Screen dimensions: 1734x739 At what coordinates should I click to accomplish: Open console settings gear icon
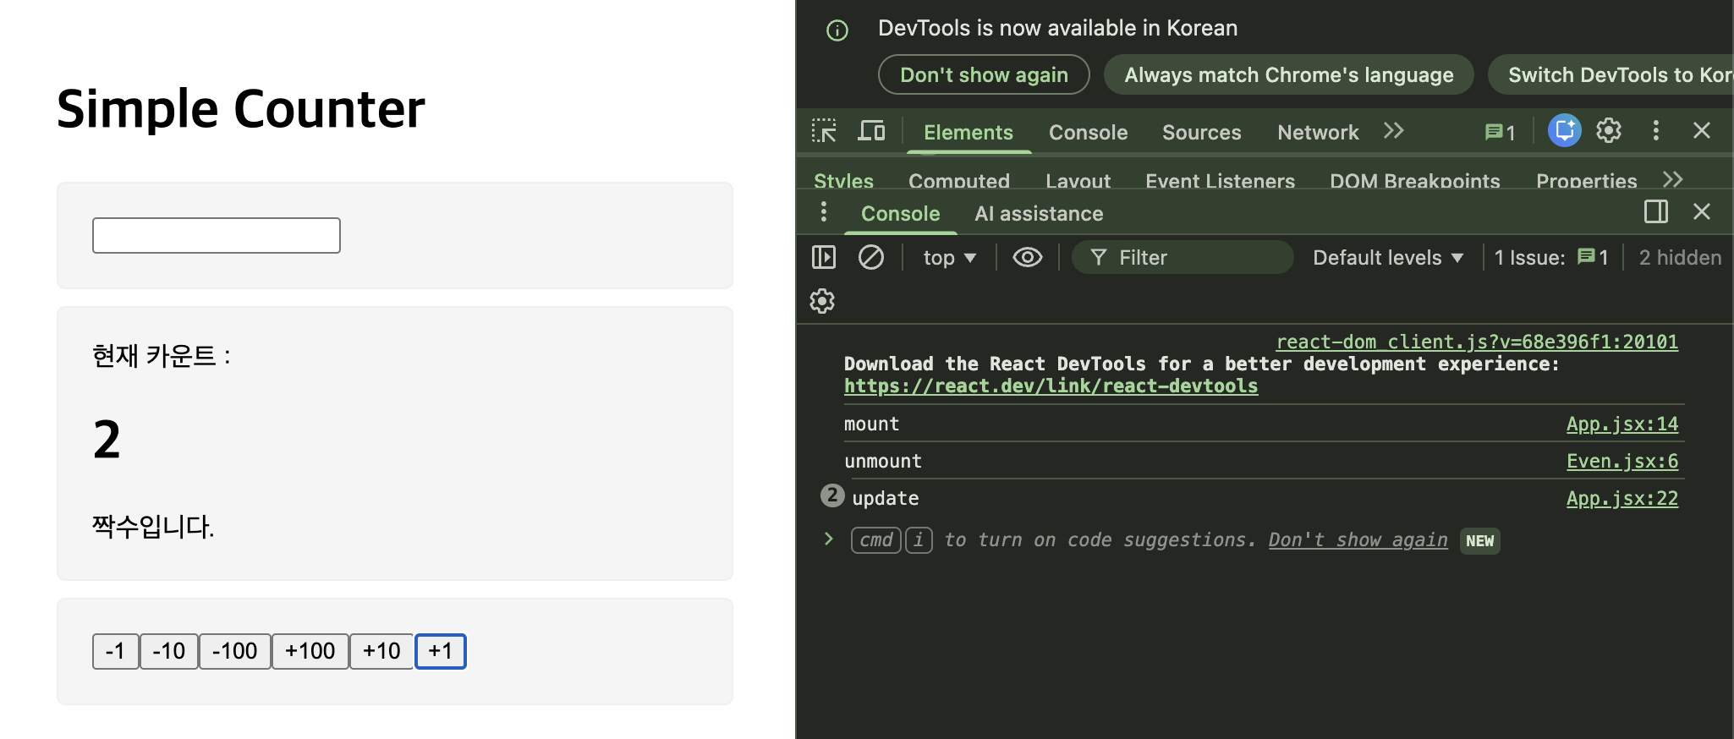pos(822,301)
